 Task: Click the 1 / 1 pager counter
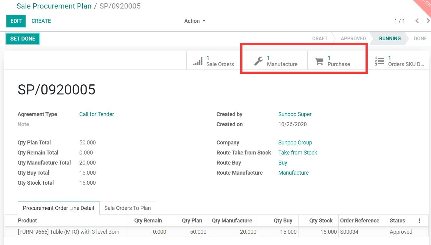pos(400,21)
